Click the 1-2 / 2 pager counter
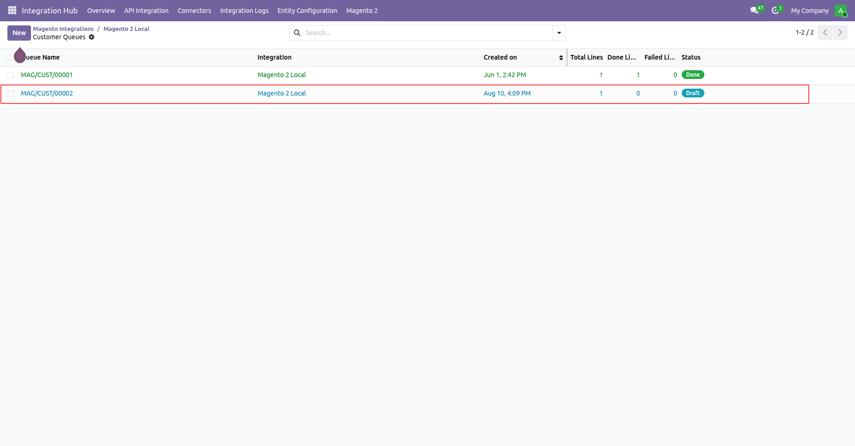The height and width of the screenshot is (446, 855). (x=805, y=32)
